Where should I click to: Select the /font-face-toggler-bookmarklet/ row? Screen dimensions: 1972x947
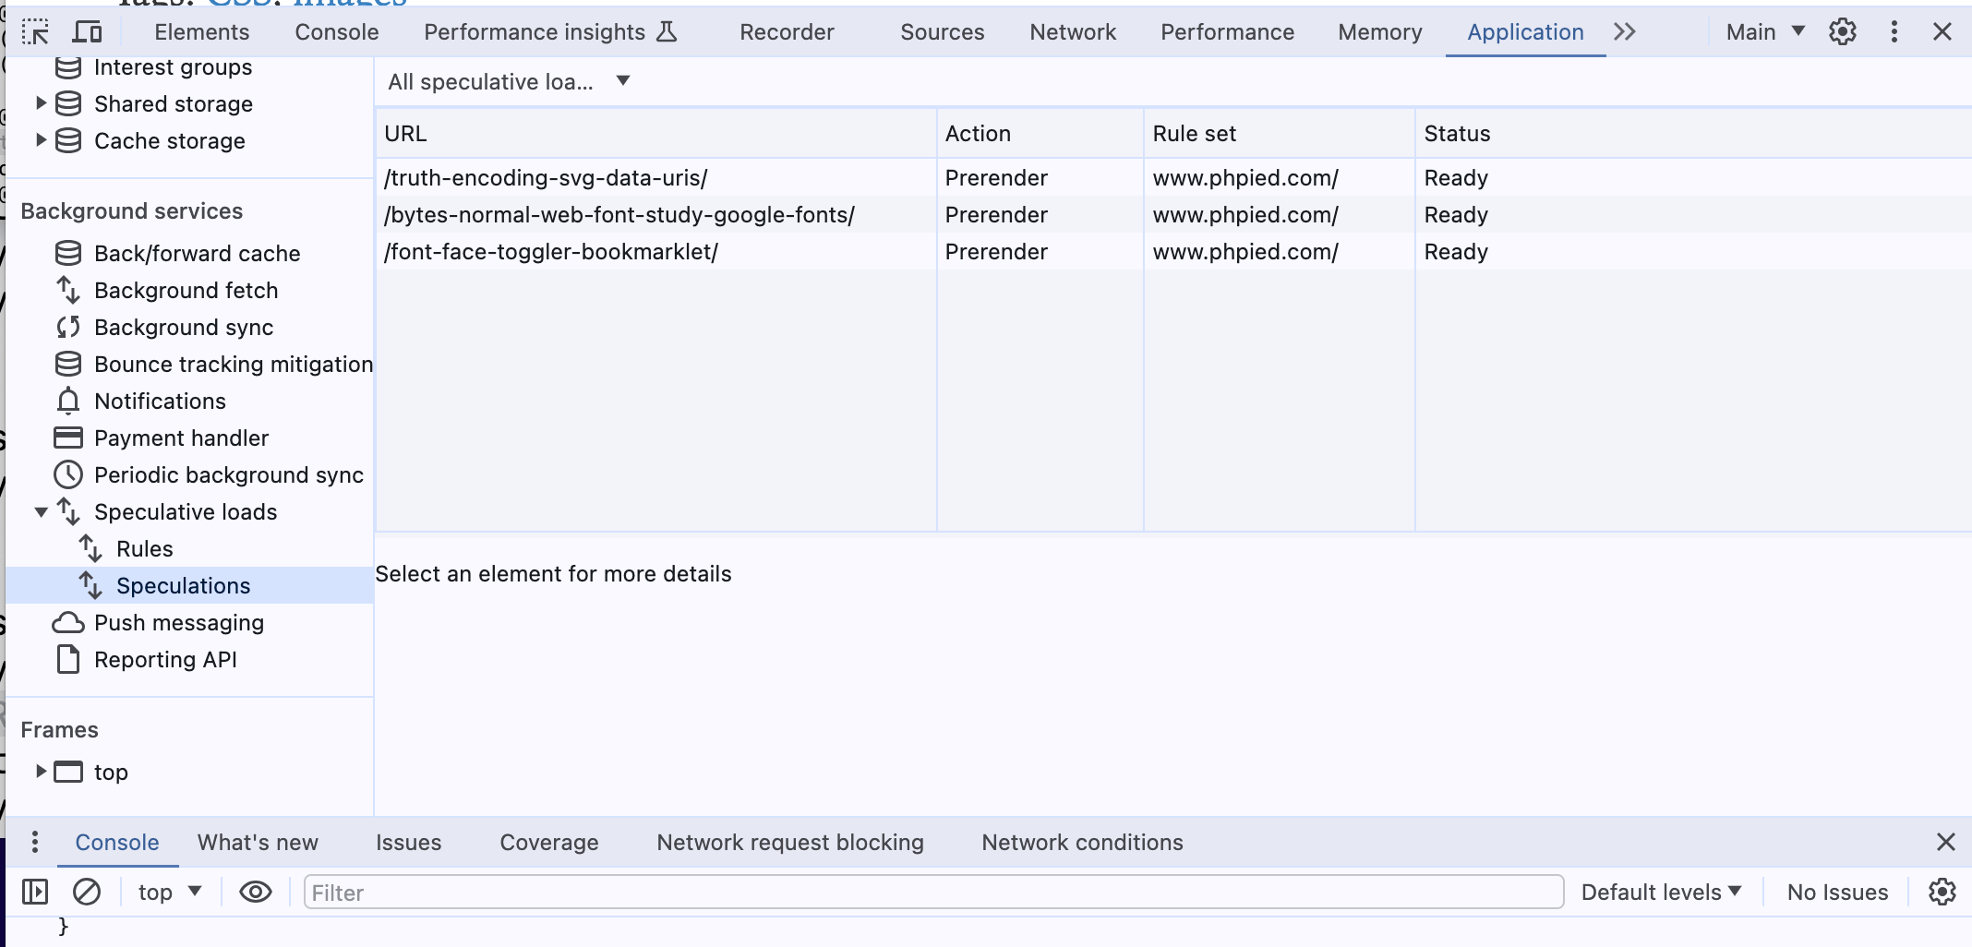[x=551, y=252]
